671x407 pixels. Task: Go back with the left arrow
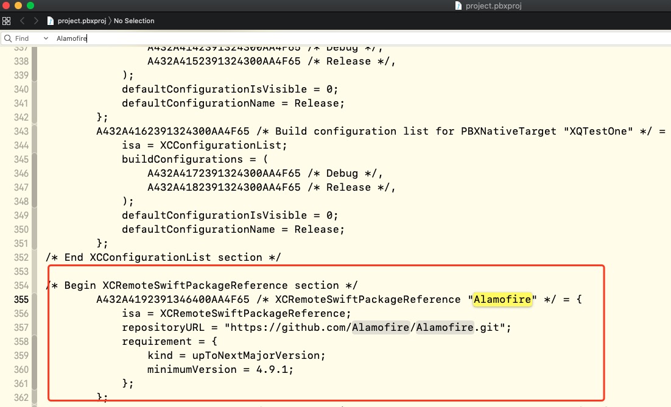tap(23, 21)
